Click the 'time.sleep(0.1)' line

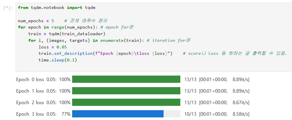point(58,60)
